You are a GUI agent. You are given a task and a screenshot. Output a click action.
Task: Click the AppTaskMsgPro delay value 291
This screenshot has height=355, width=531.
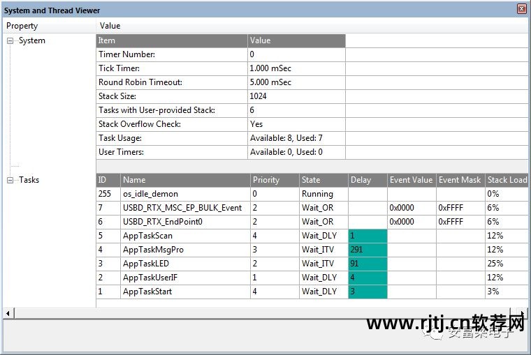point(358,250)
